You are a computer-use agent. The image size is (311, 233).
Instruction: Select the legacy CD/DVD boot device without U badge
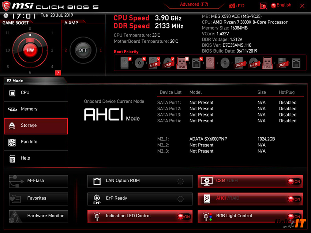coord(225,63)
